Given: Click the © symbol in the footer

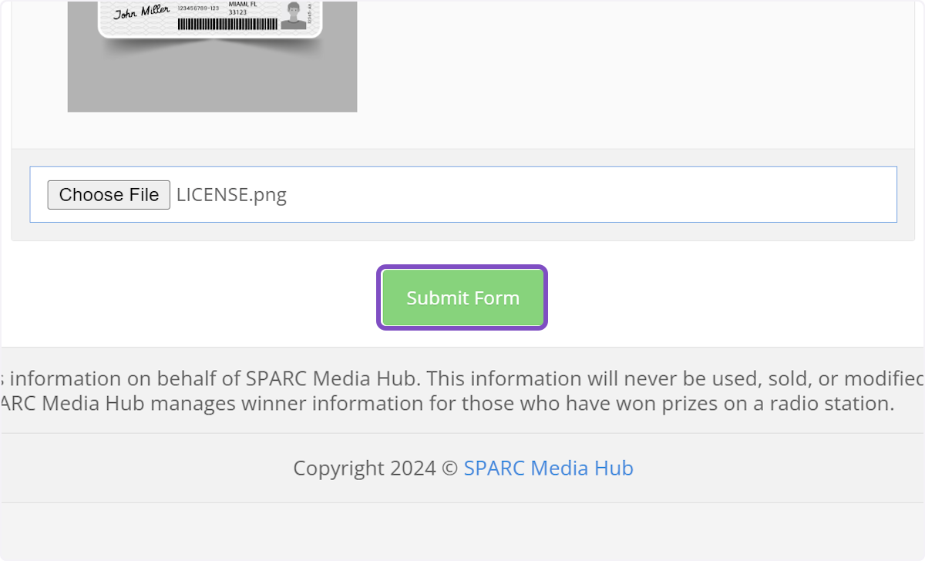Looking at the screenshot, I should pyautogui.click(x=450, y=468).
